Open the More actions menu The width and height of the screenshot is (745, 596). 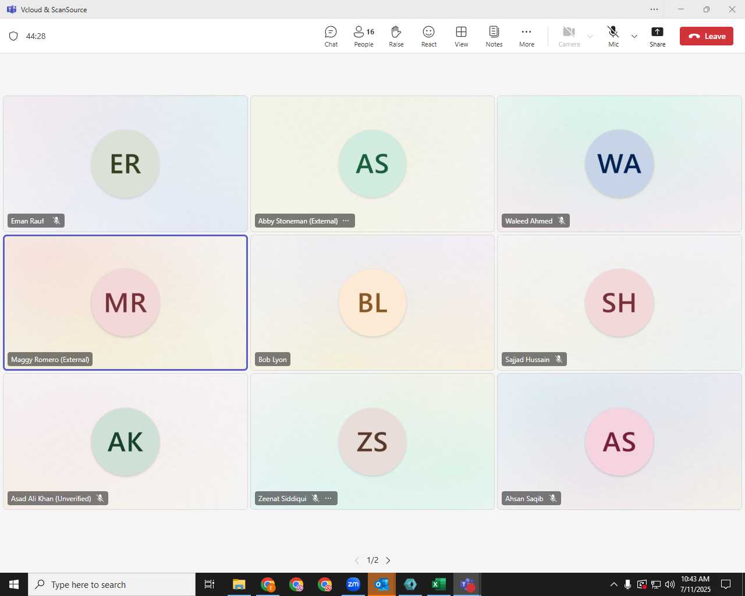coord(527,36)
